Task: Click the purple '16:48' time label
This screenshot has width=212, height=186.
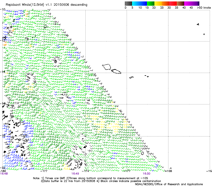Action: pos(4,174)
